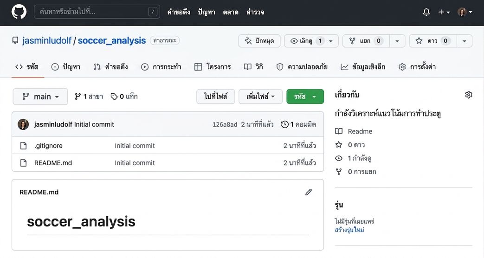Image resolution: width=484 pixels, height=258 pixels.
Task: Click the file icon next to .gitignore
Action: pyautogui.click(x=24, y=146)
